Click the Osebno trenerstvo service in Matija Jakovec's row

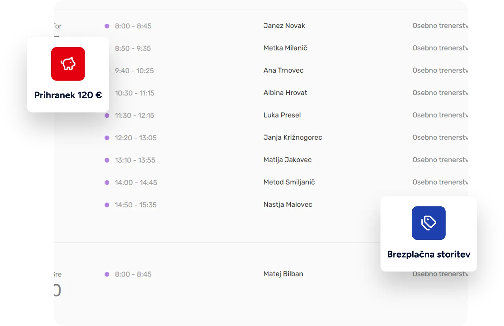coord(440,160)
